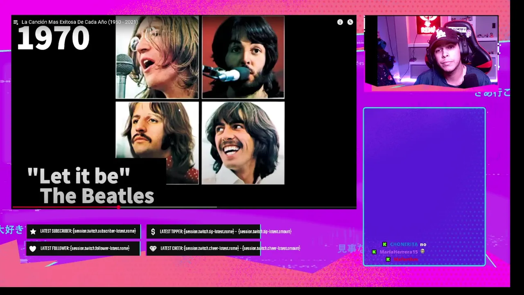The width and height of the screenshot is (524, 295).
Task: Click the MariaHerrera15 username in chat
Action: point(398,252)
